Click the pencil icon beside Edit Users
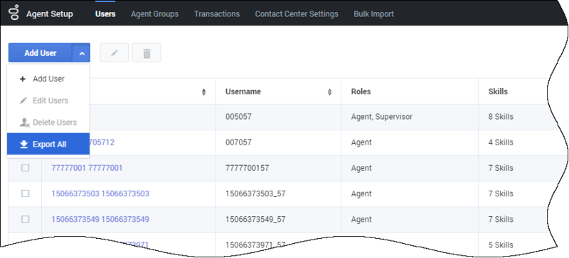The height and width of the screenshot is (258, 569). click(x=23, y=101)
